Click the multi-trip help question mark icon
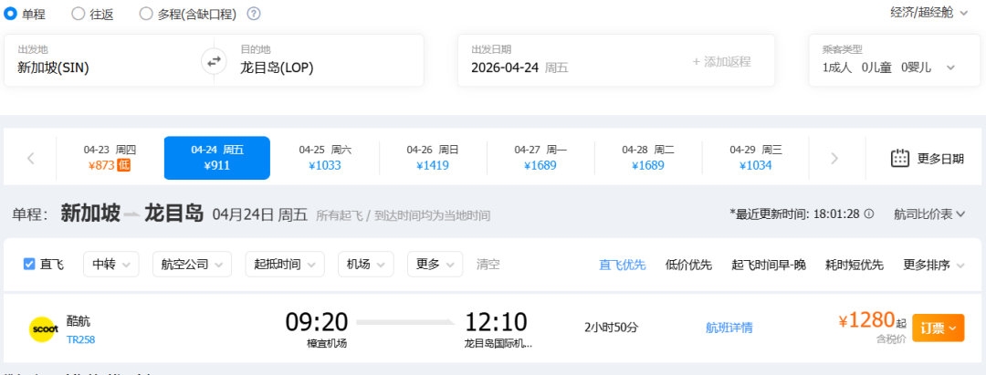Viewport: 986px width, 375px height. point(254,14)
